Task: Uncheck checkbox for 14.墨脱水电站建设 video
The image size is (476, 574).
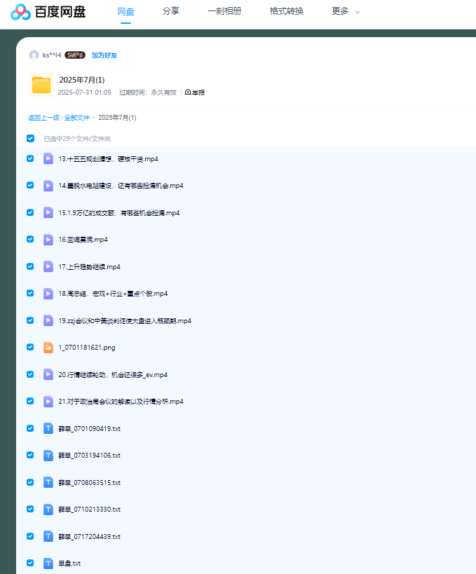Action: (x=30, y=185)
